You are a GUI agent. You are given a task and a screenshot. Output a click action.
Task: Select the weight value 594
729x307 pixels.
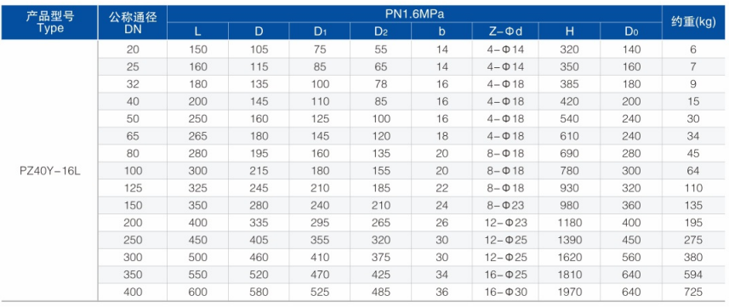pos(693,275)
